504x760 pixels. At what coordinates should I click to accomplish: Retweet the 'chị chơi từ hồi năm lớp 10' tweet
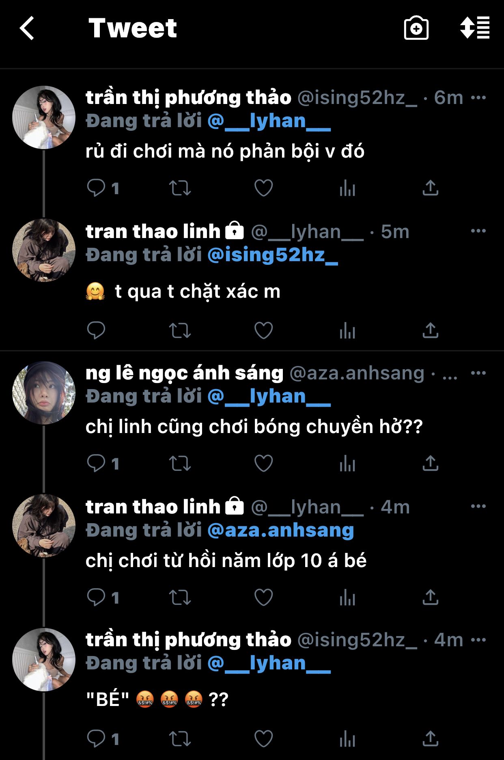pyautogui.click(x=180, y=598)
